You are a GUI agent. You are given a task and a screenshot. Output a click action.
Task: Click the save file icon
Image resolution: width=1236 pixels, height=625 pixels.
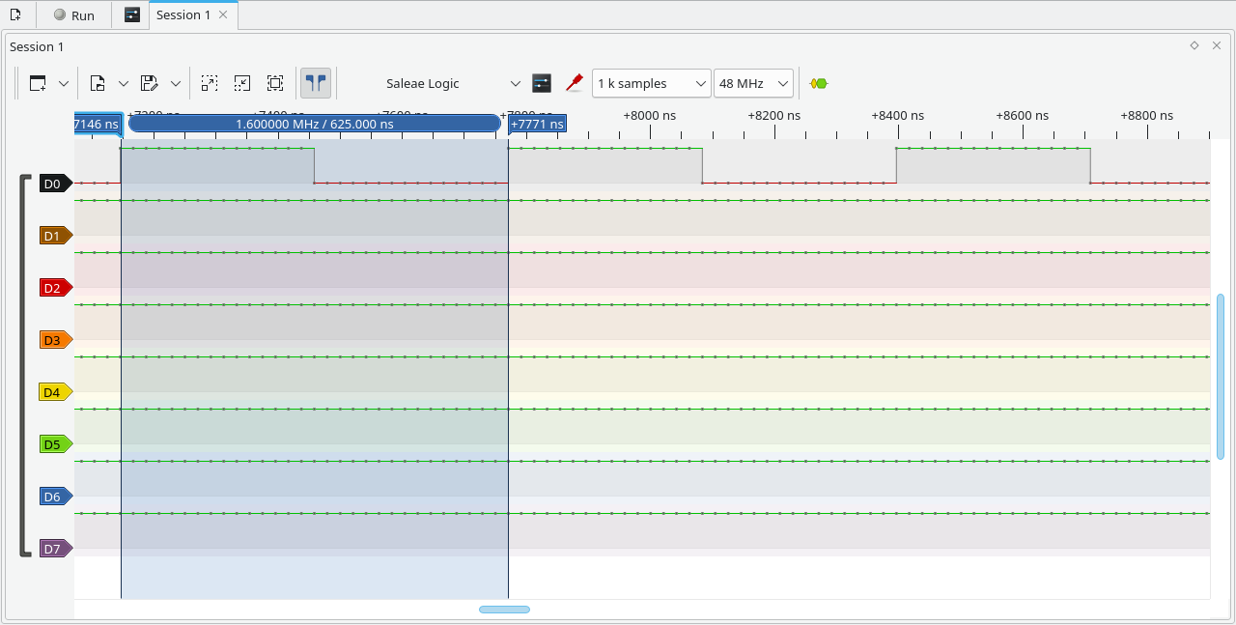(x=149, y=83)
